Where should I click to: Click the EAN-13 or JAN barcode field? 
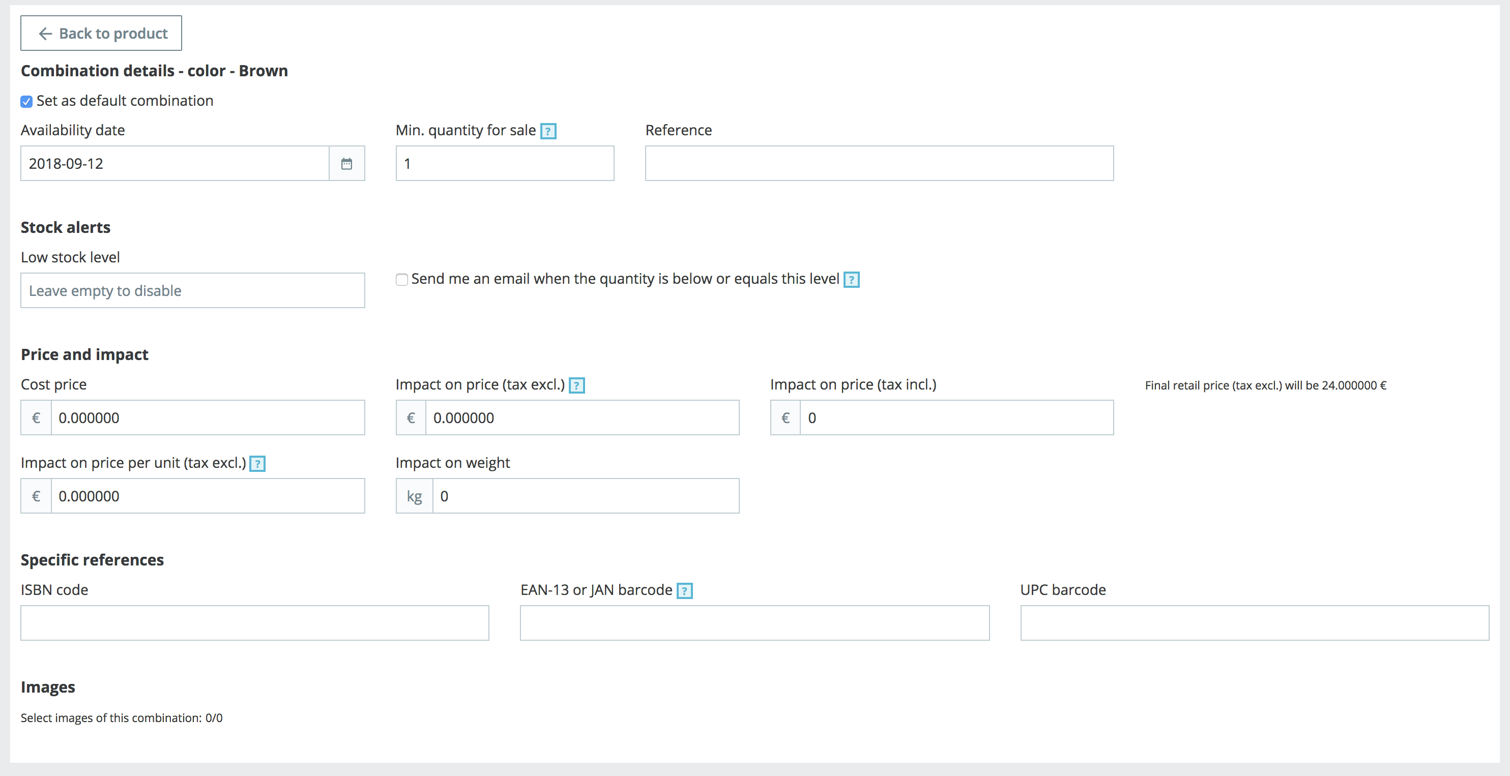pos(754,623)
